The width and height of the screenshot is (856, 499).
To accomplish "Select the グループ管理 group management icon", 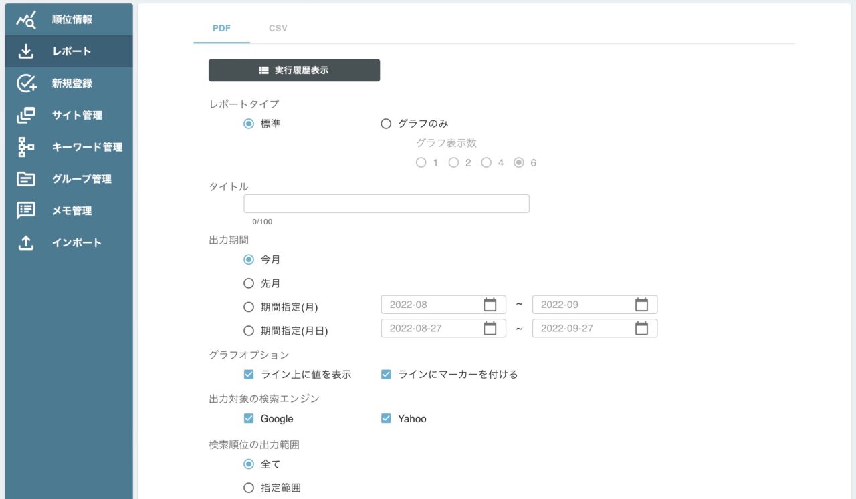I will point(25,178).
